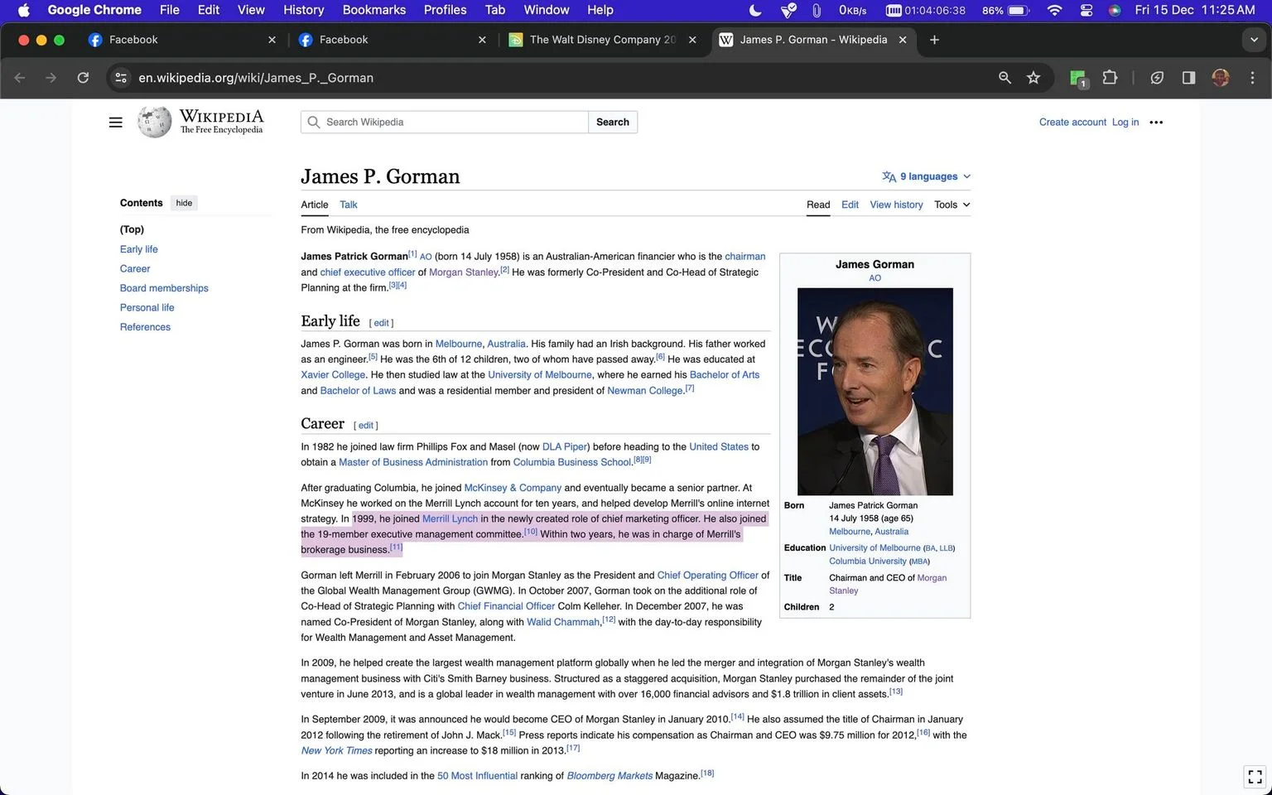Open Chrome side panel icon
1272x795 pixels.
[x=1188, y=78]
